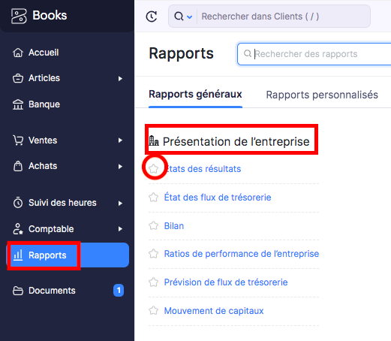
Task: Favorite the États des résultats report star
Action: pos(154,169)
